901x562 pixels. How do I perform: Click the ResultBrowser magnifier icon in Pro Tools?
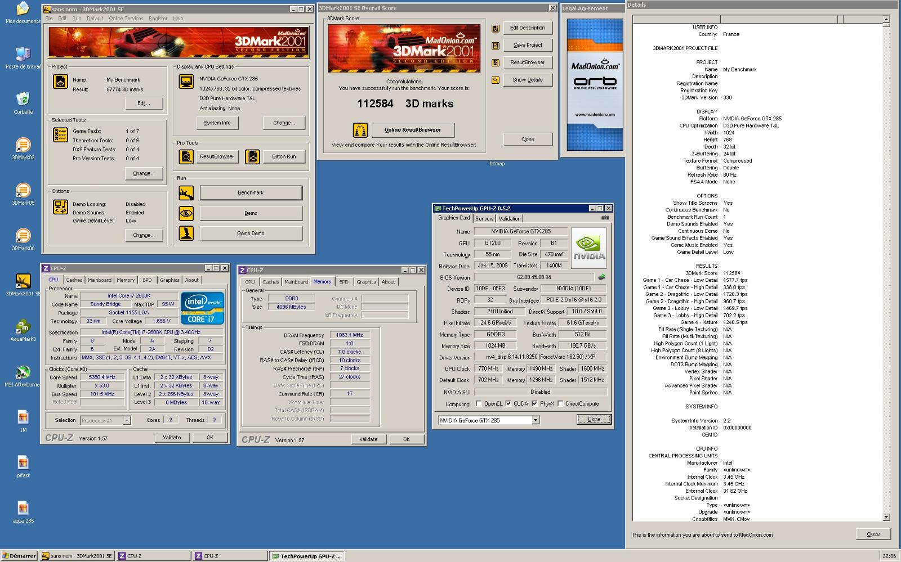[186, 157]
